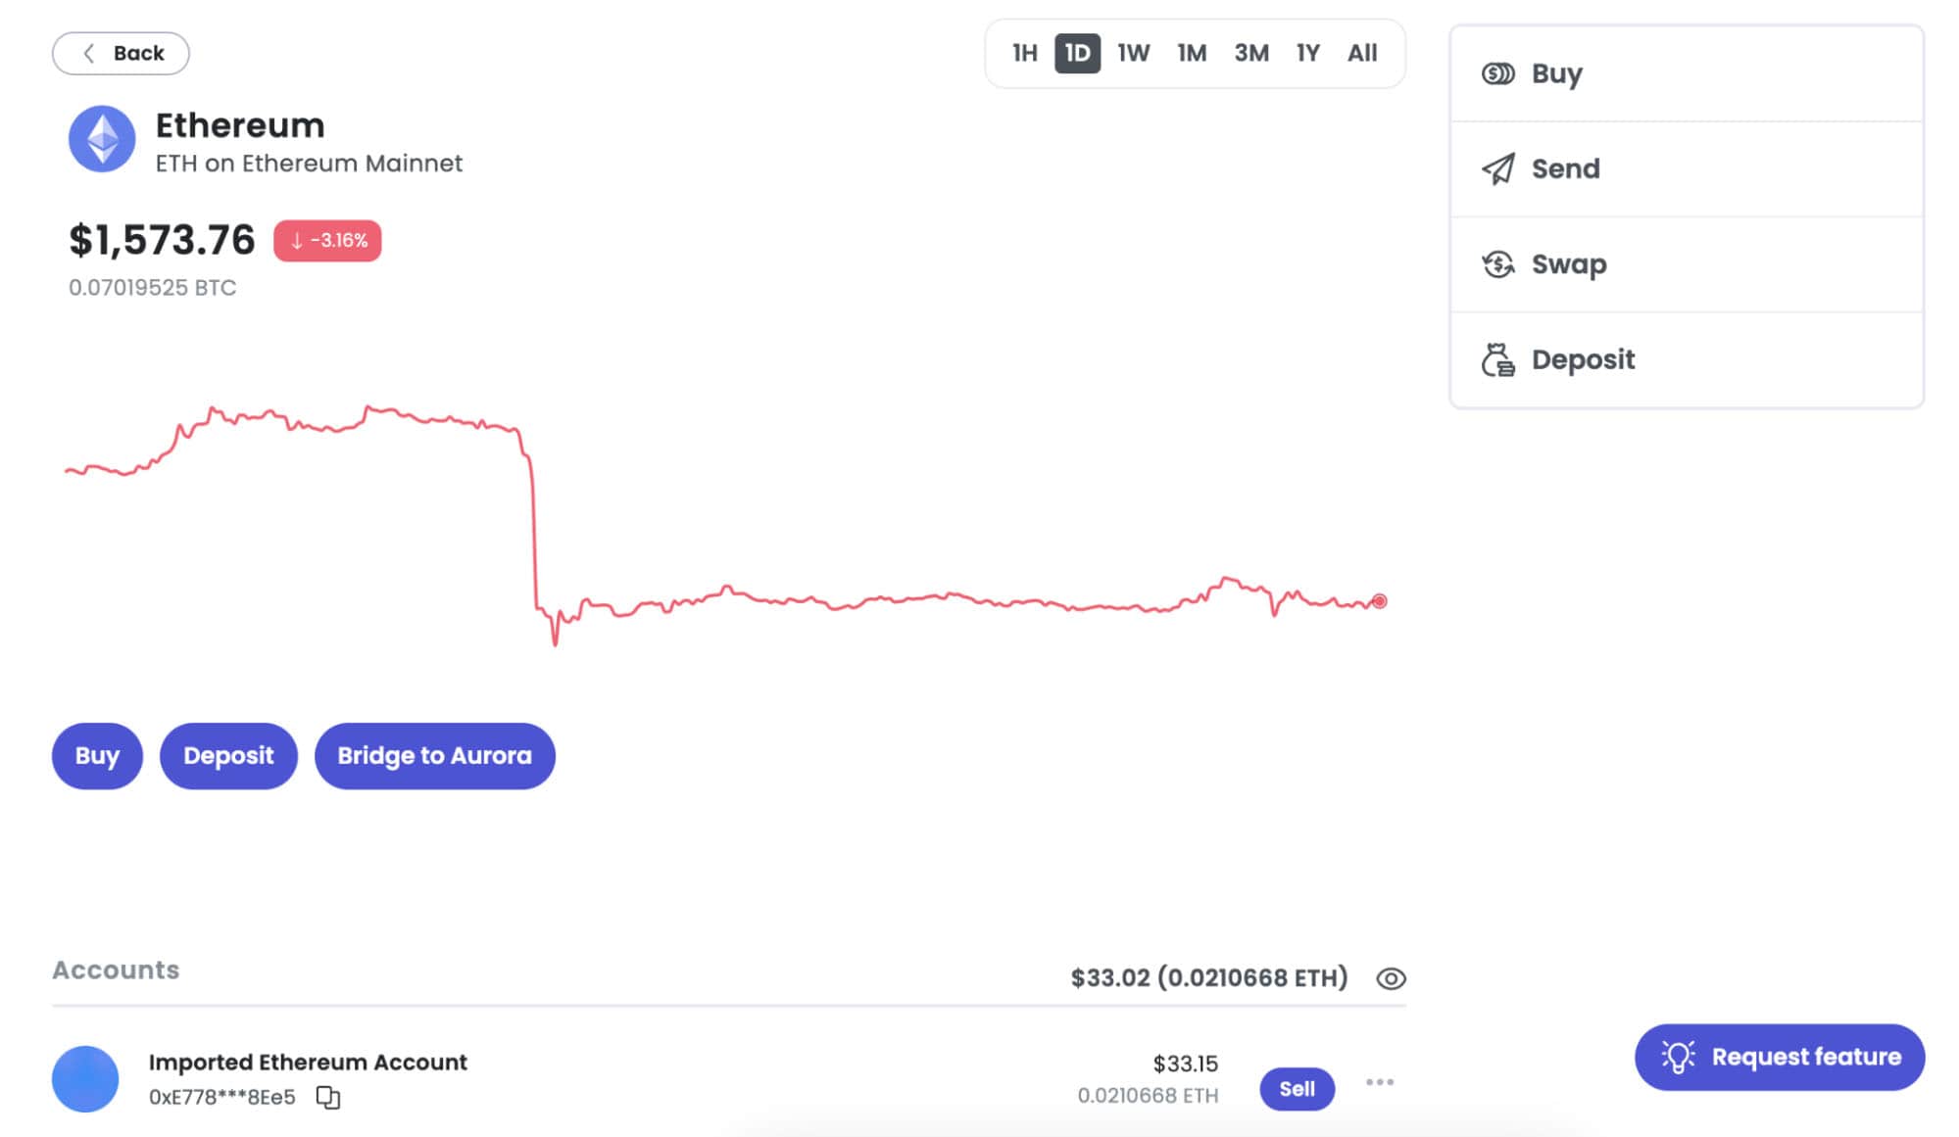The image size is (1959, 1137).
Task: Click the -3.16% price change badge
Action: (327, 241)
